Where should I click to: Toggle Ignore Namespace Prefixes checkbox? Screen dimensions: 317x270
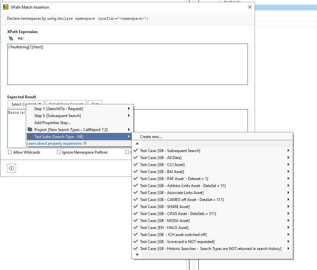[59, 152]
